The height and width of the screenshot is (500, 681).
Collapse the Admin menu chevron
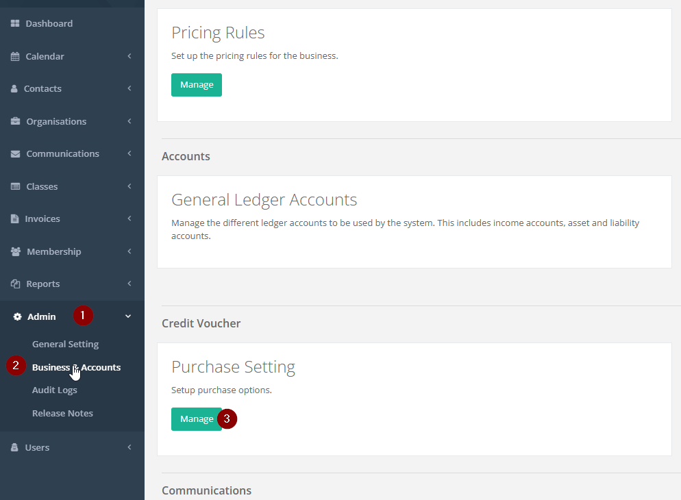coord(128,316)
